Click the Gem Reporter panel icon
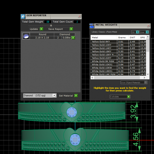 (x=23, y=16)
